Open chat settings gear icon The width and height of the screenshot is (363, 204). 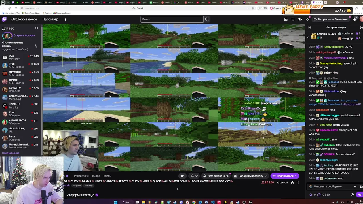[352, 195]
